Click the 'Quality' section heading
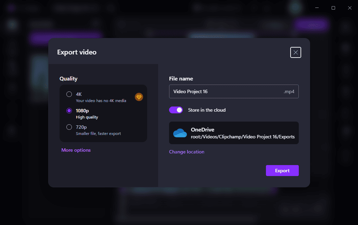The image size is (358, 225). [68, 78]
